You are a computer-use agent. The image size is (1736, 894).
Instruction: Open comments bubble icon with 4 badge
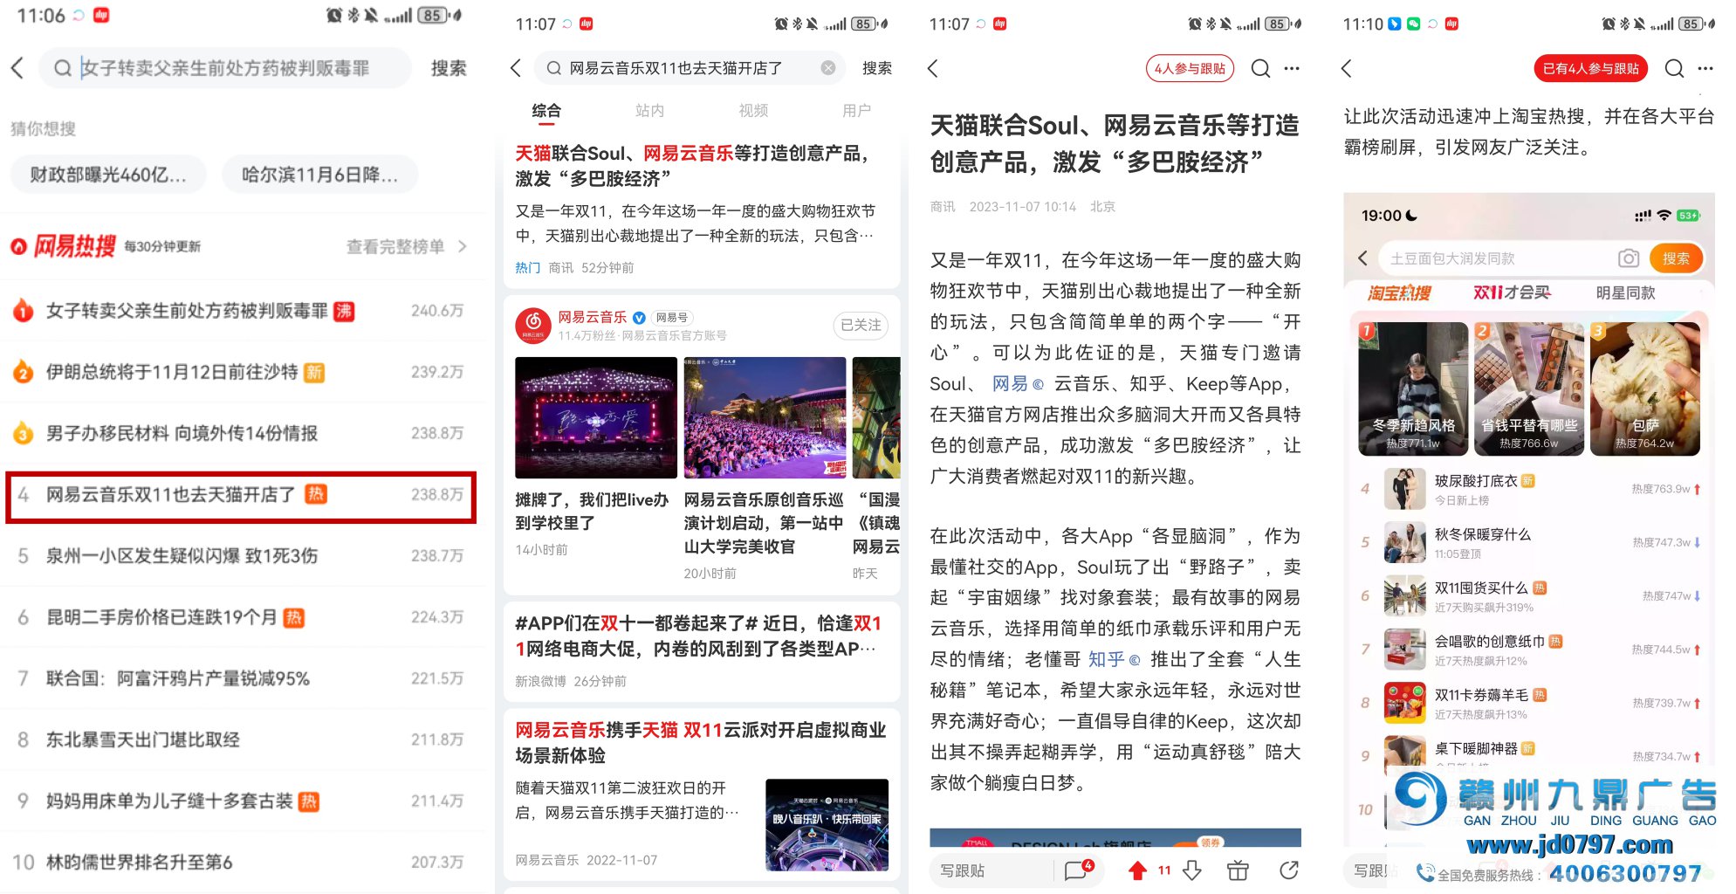(1078, 870)
